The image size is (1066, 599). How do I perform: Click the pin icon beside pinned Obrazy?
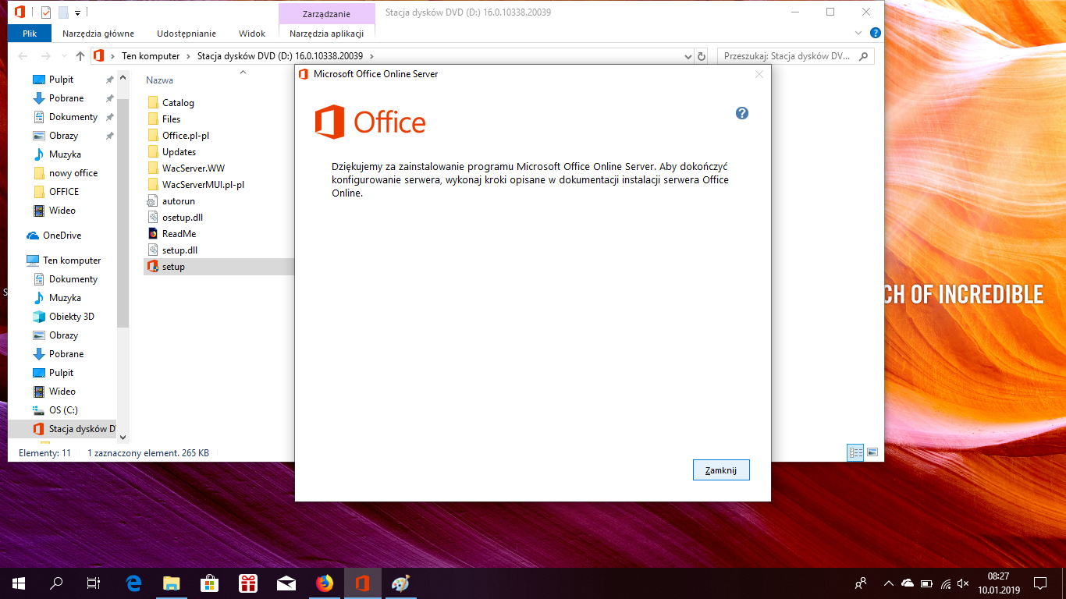(110, 136)
